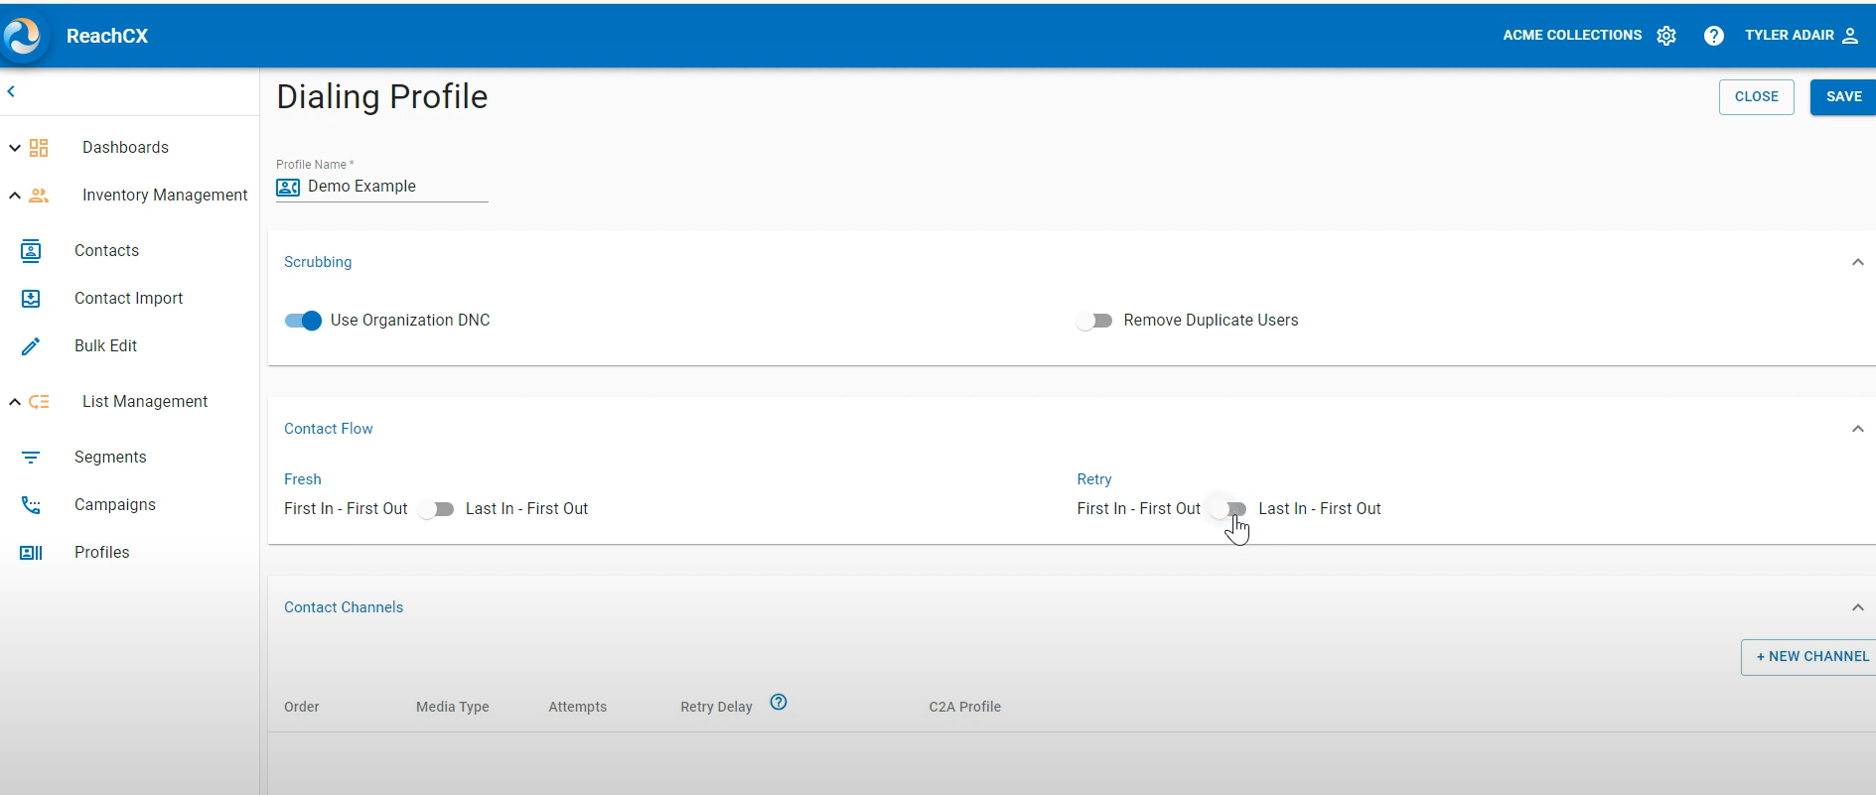Open Contact Import page
Image resolution: width=1876 pixels, height=795 pixels.
(128, 299)
